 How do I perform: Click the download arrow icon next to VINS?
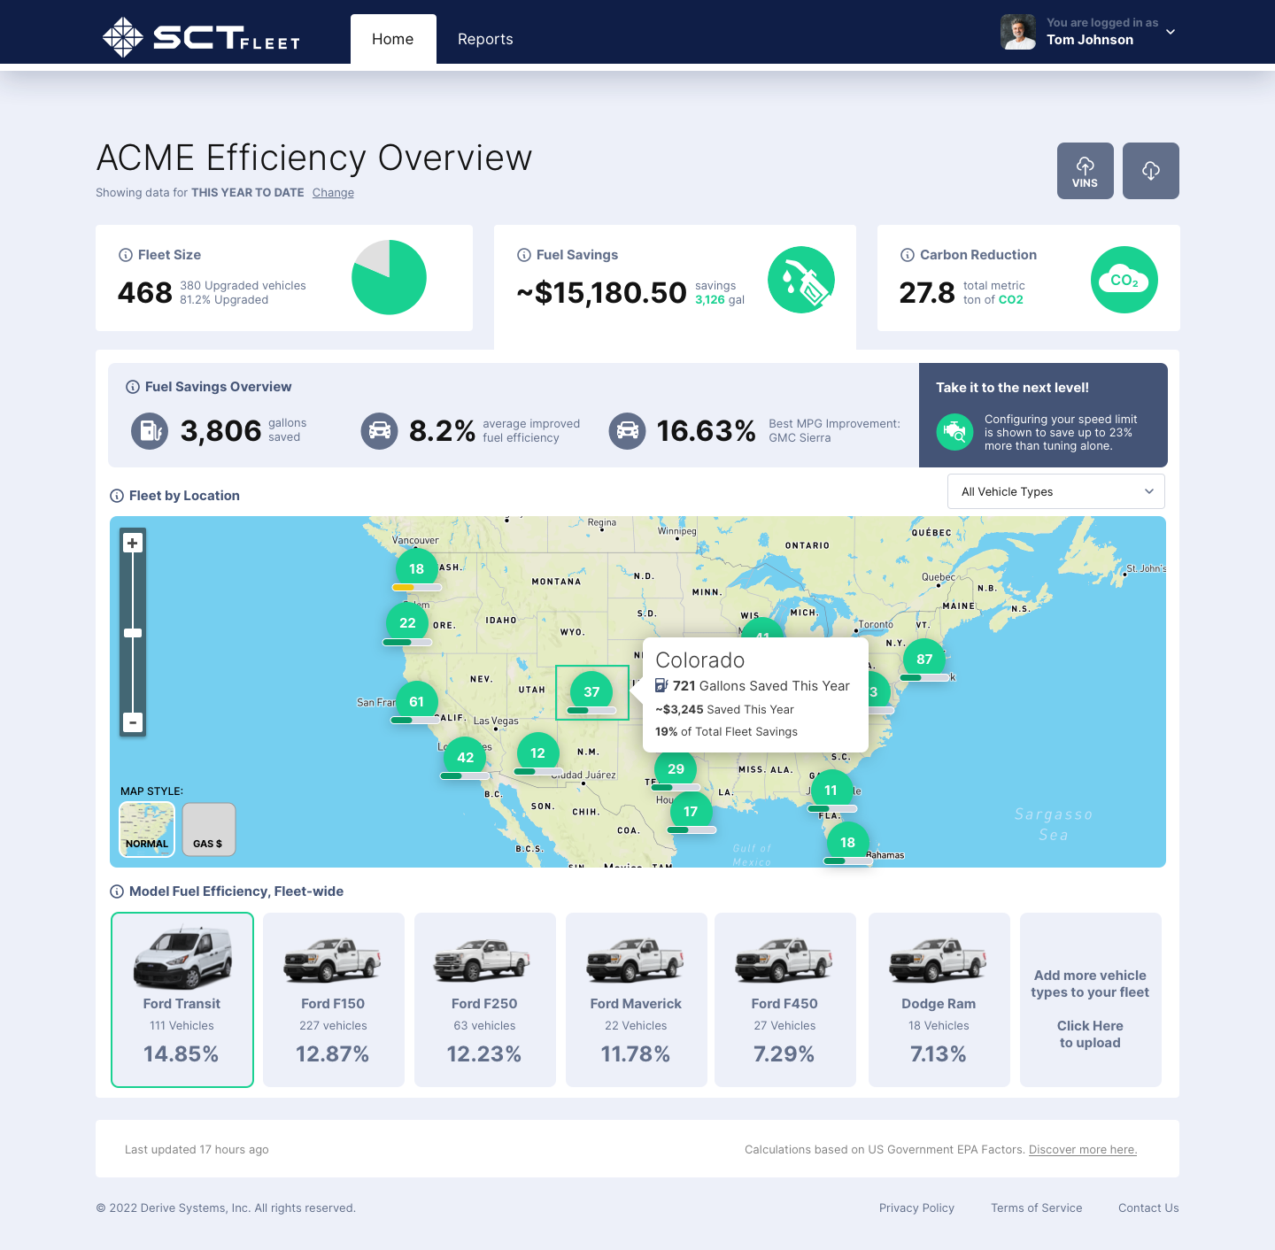coord(1150,170)
